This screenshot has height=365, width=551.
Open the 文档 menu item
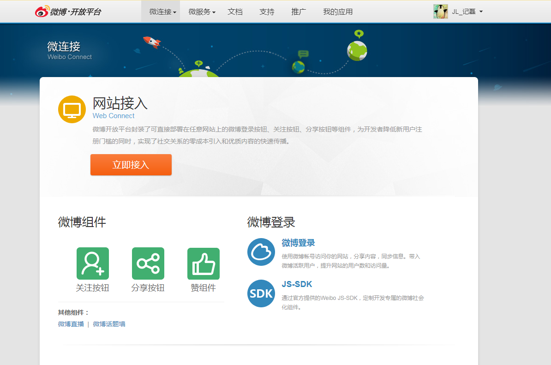click(235, 11)
